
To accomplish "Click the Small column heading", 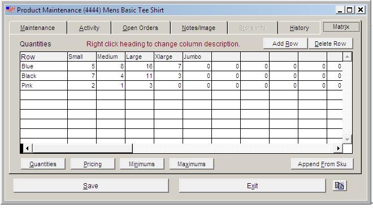I will pos(82,57).
